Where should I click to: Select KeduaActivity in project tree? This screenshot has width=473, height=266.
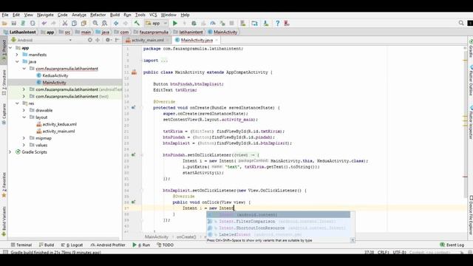pyautogui.click(x=55, y=75)
